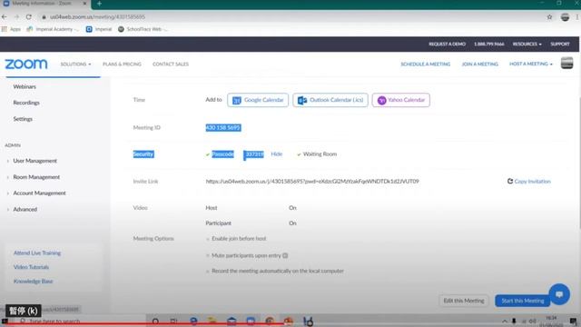The width and height of the screenshot is (581, 327).
Task: Click Join a Meeting
Action: click(480, 64)
